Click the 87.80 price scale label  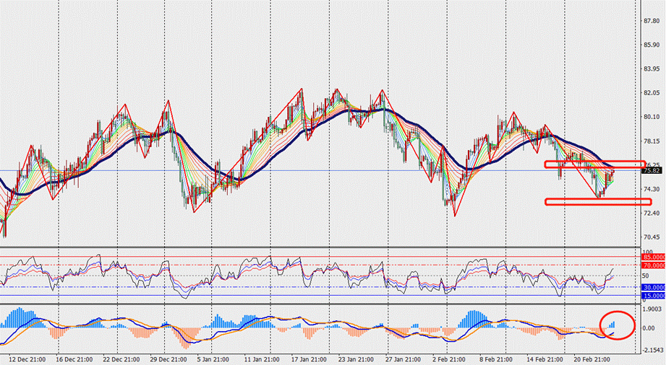[652, 20]
